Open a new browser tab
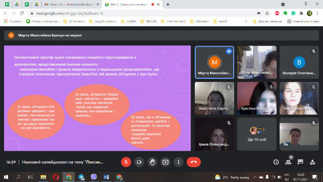 (x=168, y=5)
